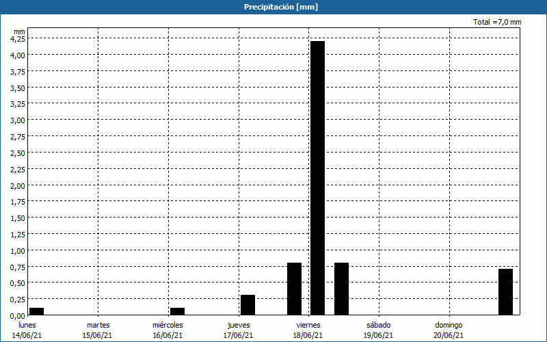The height and width of the screenshot is (342, 547).
Task: Click the viernes day label
Action: tap(308, 325)
